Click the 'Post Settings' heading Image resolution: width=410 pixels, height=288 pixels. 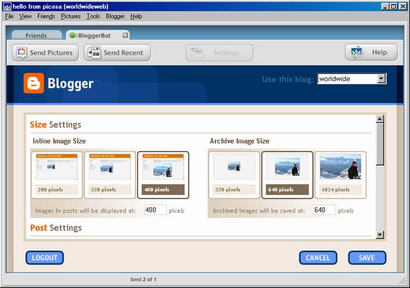[x=56, y=228]
